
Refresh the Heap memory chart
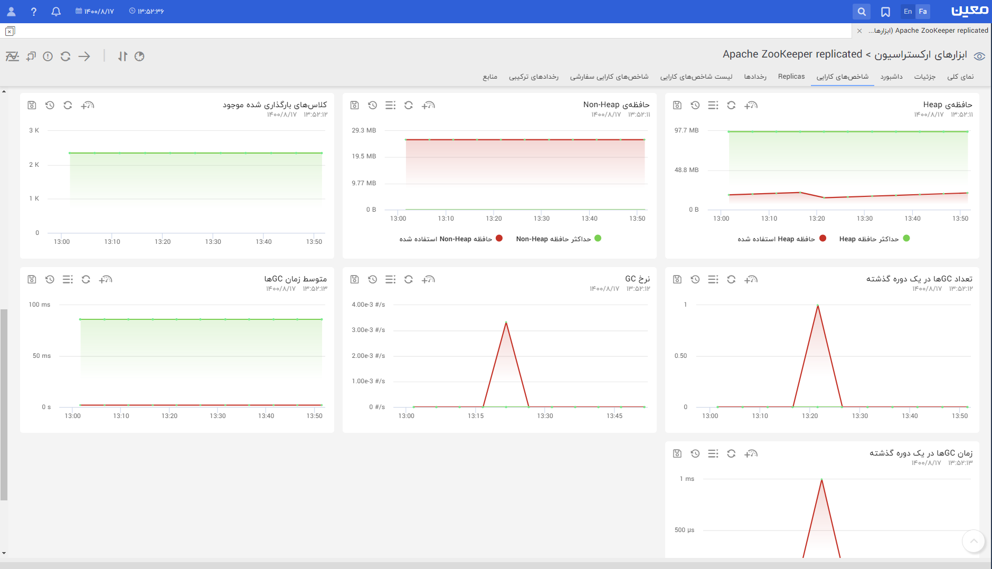click(731, 105)
